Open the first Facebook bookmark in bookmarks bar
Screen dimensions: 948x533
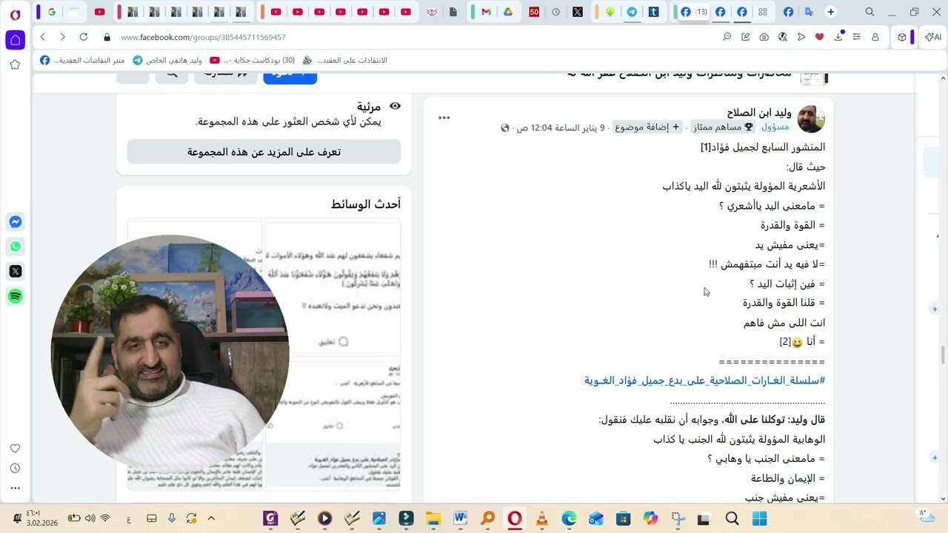pyautogui.click(x=82, y=61)
